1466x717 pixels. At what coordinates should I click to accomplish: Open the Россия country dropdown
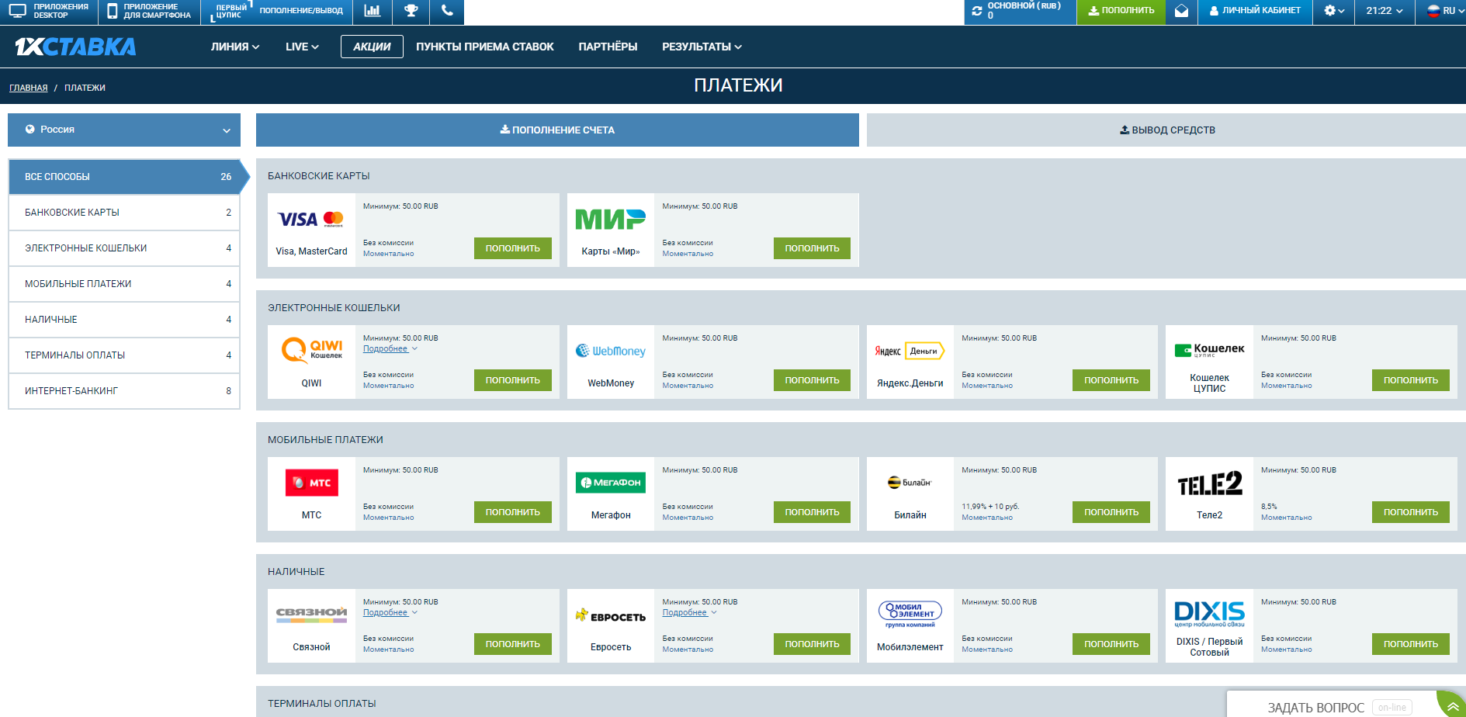pyautogui.click(x=124, y=130)
